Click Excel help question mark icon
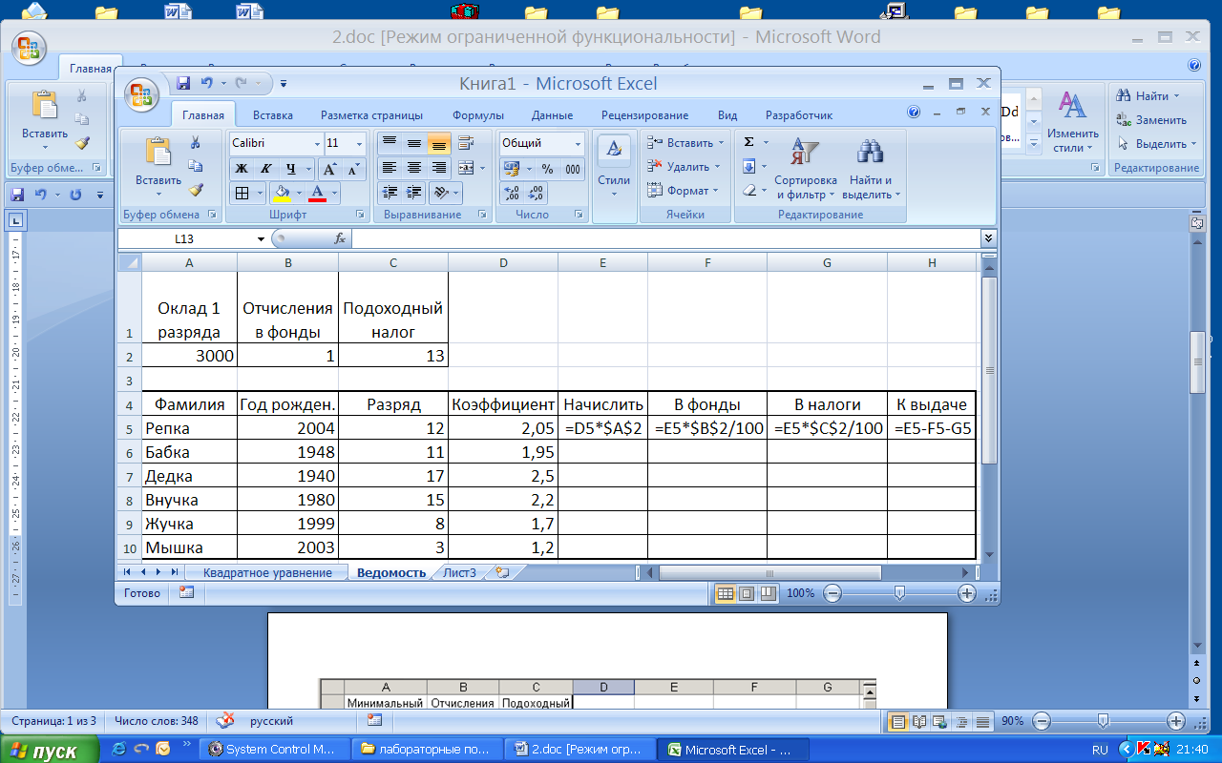This screenshot has height=763, width=1222. (x=914, y=113)
